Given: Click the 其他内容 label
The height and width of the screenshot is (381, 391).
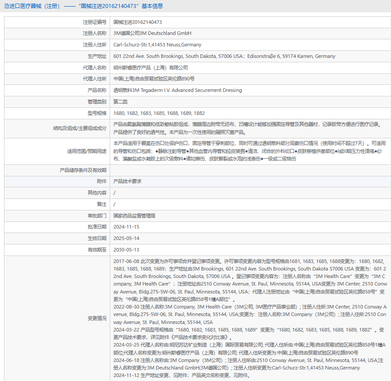Looking at the screenshot, I should point(97,193).
